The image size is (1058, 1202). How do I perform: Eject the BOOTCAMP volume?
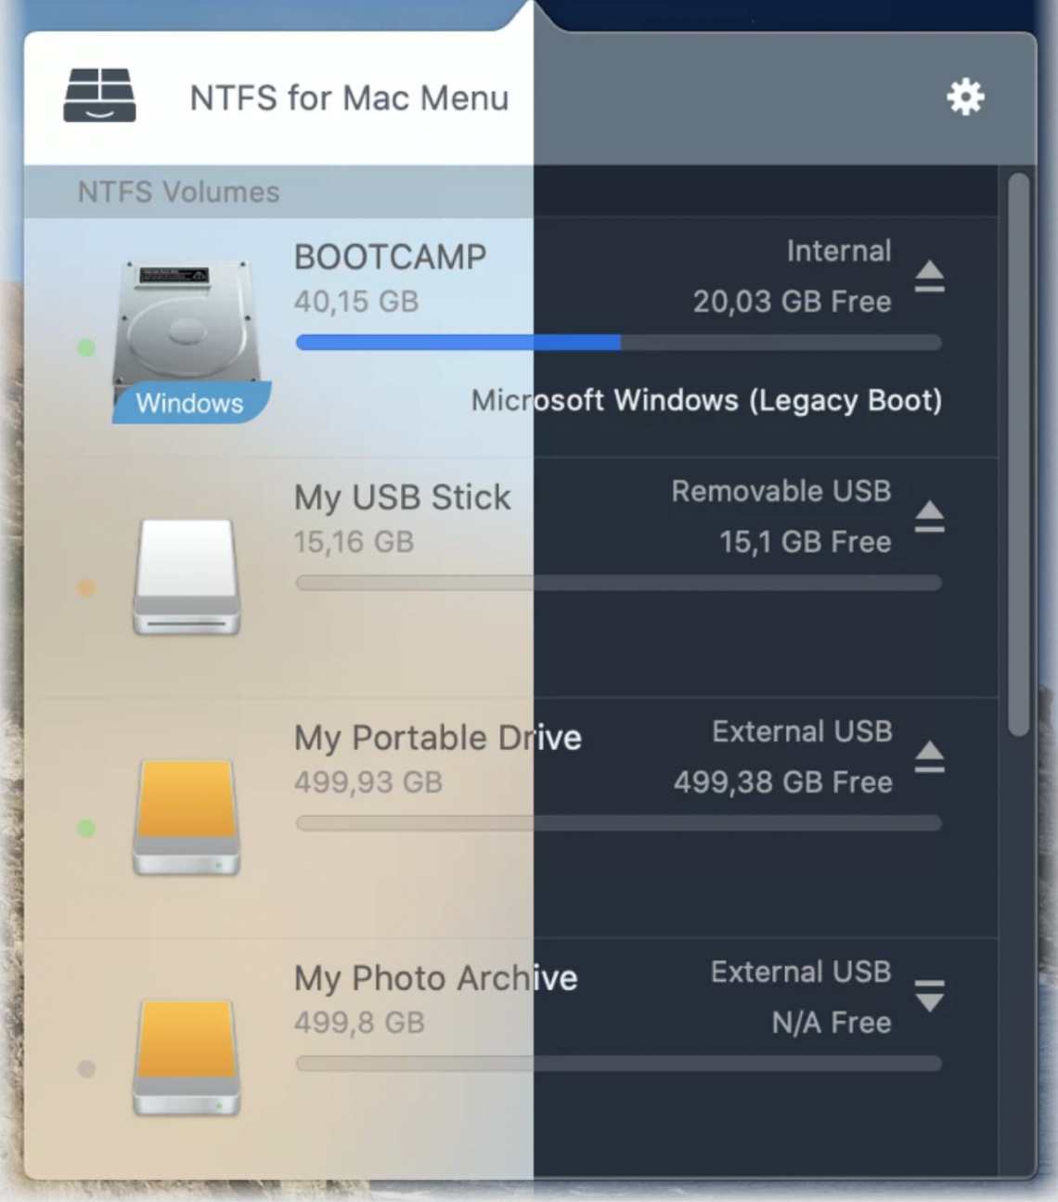click(x=929, y=276)
